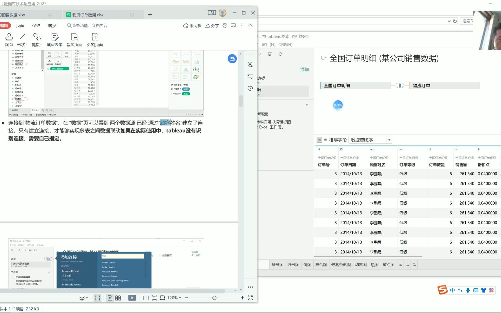Screen dimensions: 501x313
Task: Enter fullscreen from the WPS bottom bar
Action: pos(251,298)
